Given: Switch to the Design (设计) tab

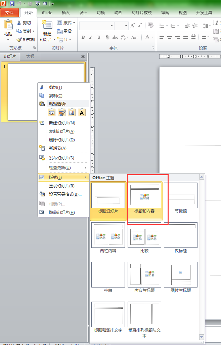Looking at the screenshot, I should [x=83, y=13].
